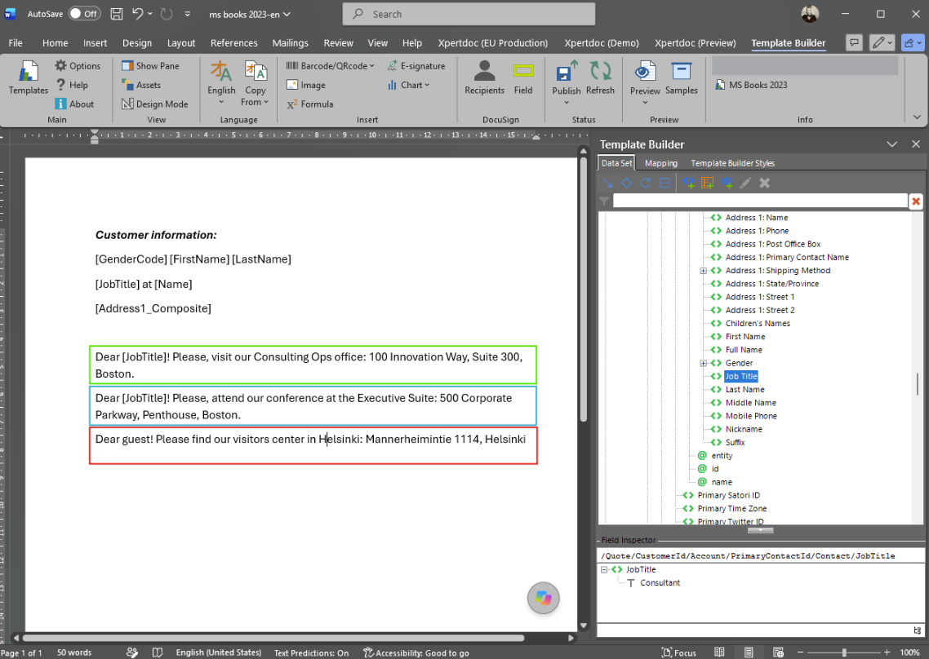The height and width of the screenshot is (659, 929).
Task: Click the E-signature button
Action: click(416, 66)
